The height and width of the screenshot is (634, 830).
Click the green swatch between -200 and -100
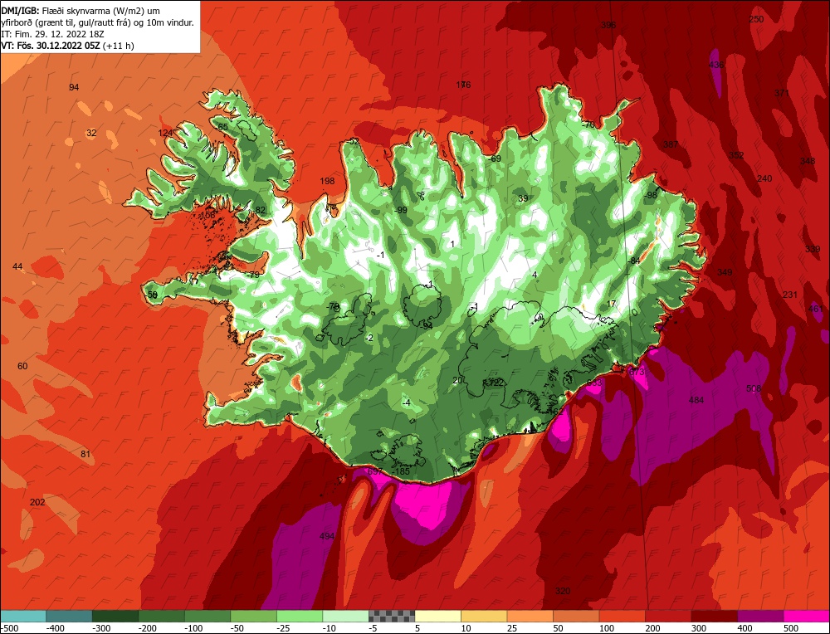point(162,616)
